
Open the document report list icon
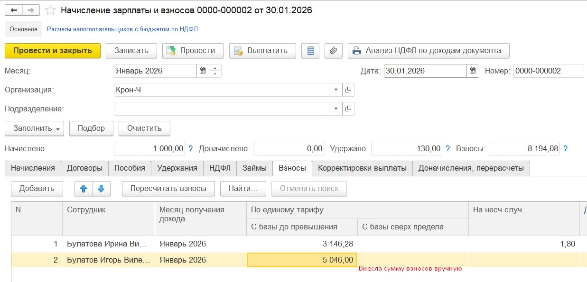pyautogui.click(x=310, y=51)
